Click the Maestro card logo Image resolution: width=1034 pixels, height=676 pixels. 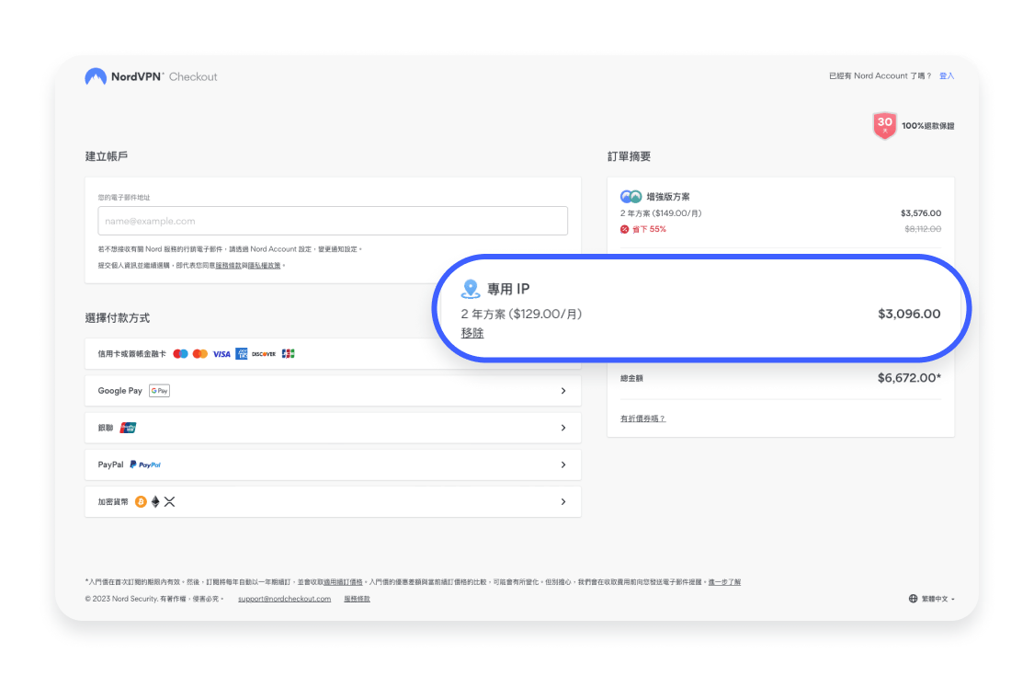(180, 354)
